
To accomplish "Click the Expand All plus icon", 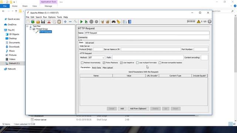I will [x=65, y=22].
